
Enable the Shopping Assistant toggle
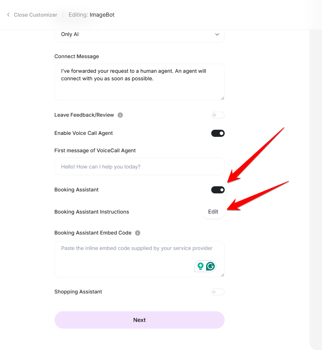[x=218, y=292]
